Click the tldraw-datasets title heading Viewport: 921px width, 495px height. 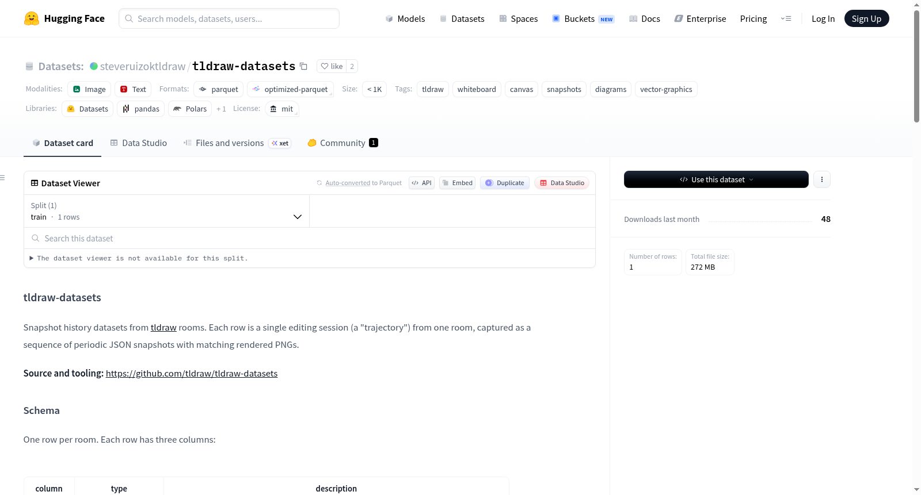pos(62,297)
